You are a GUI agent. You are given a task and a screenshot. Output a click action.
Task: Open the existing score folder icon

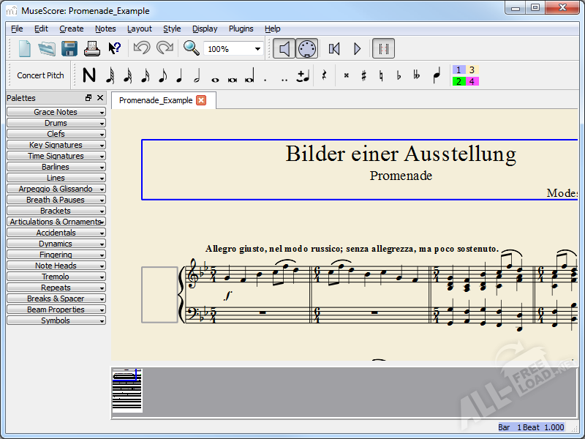(47, 49)
